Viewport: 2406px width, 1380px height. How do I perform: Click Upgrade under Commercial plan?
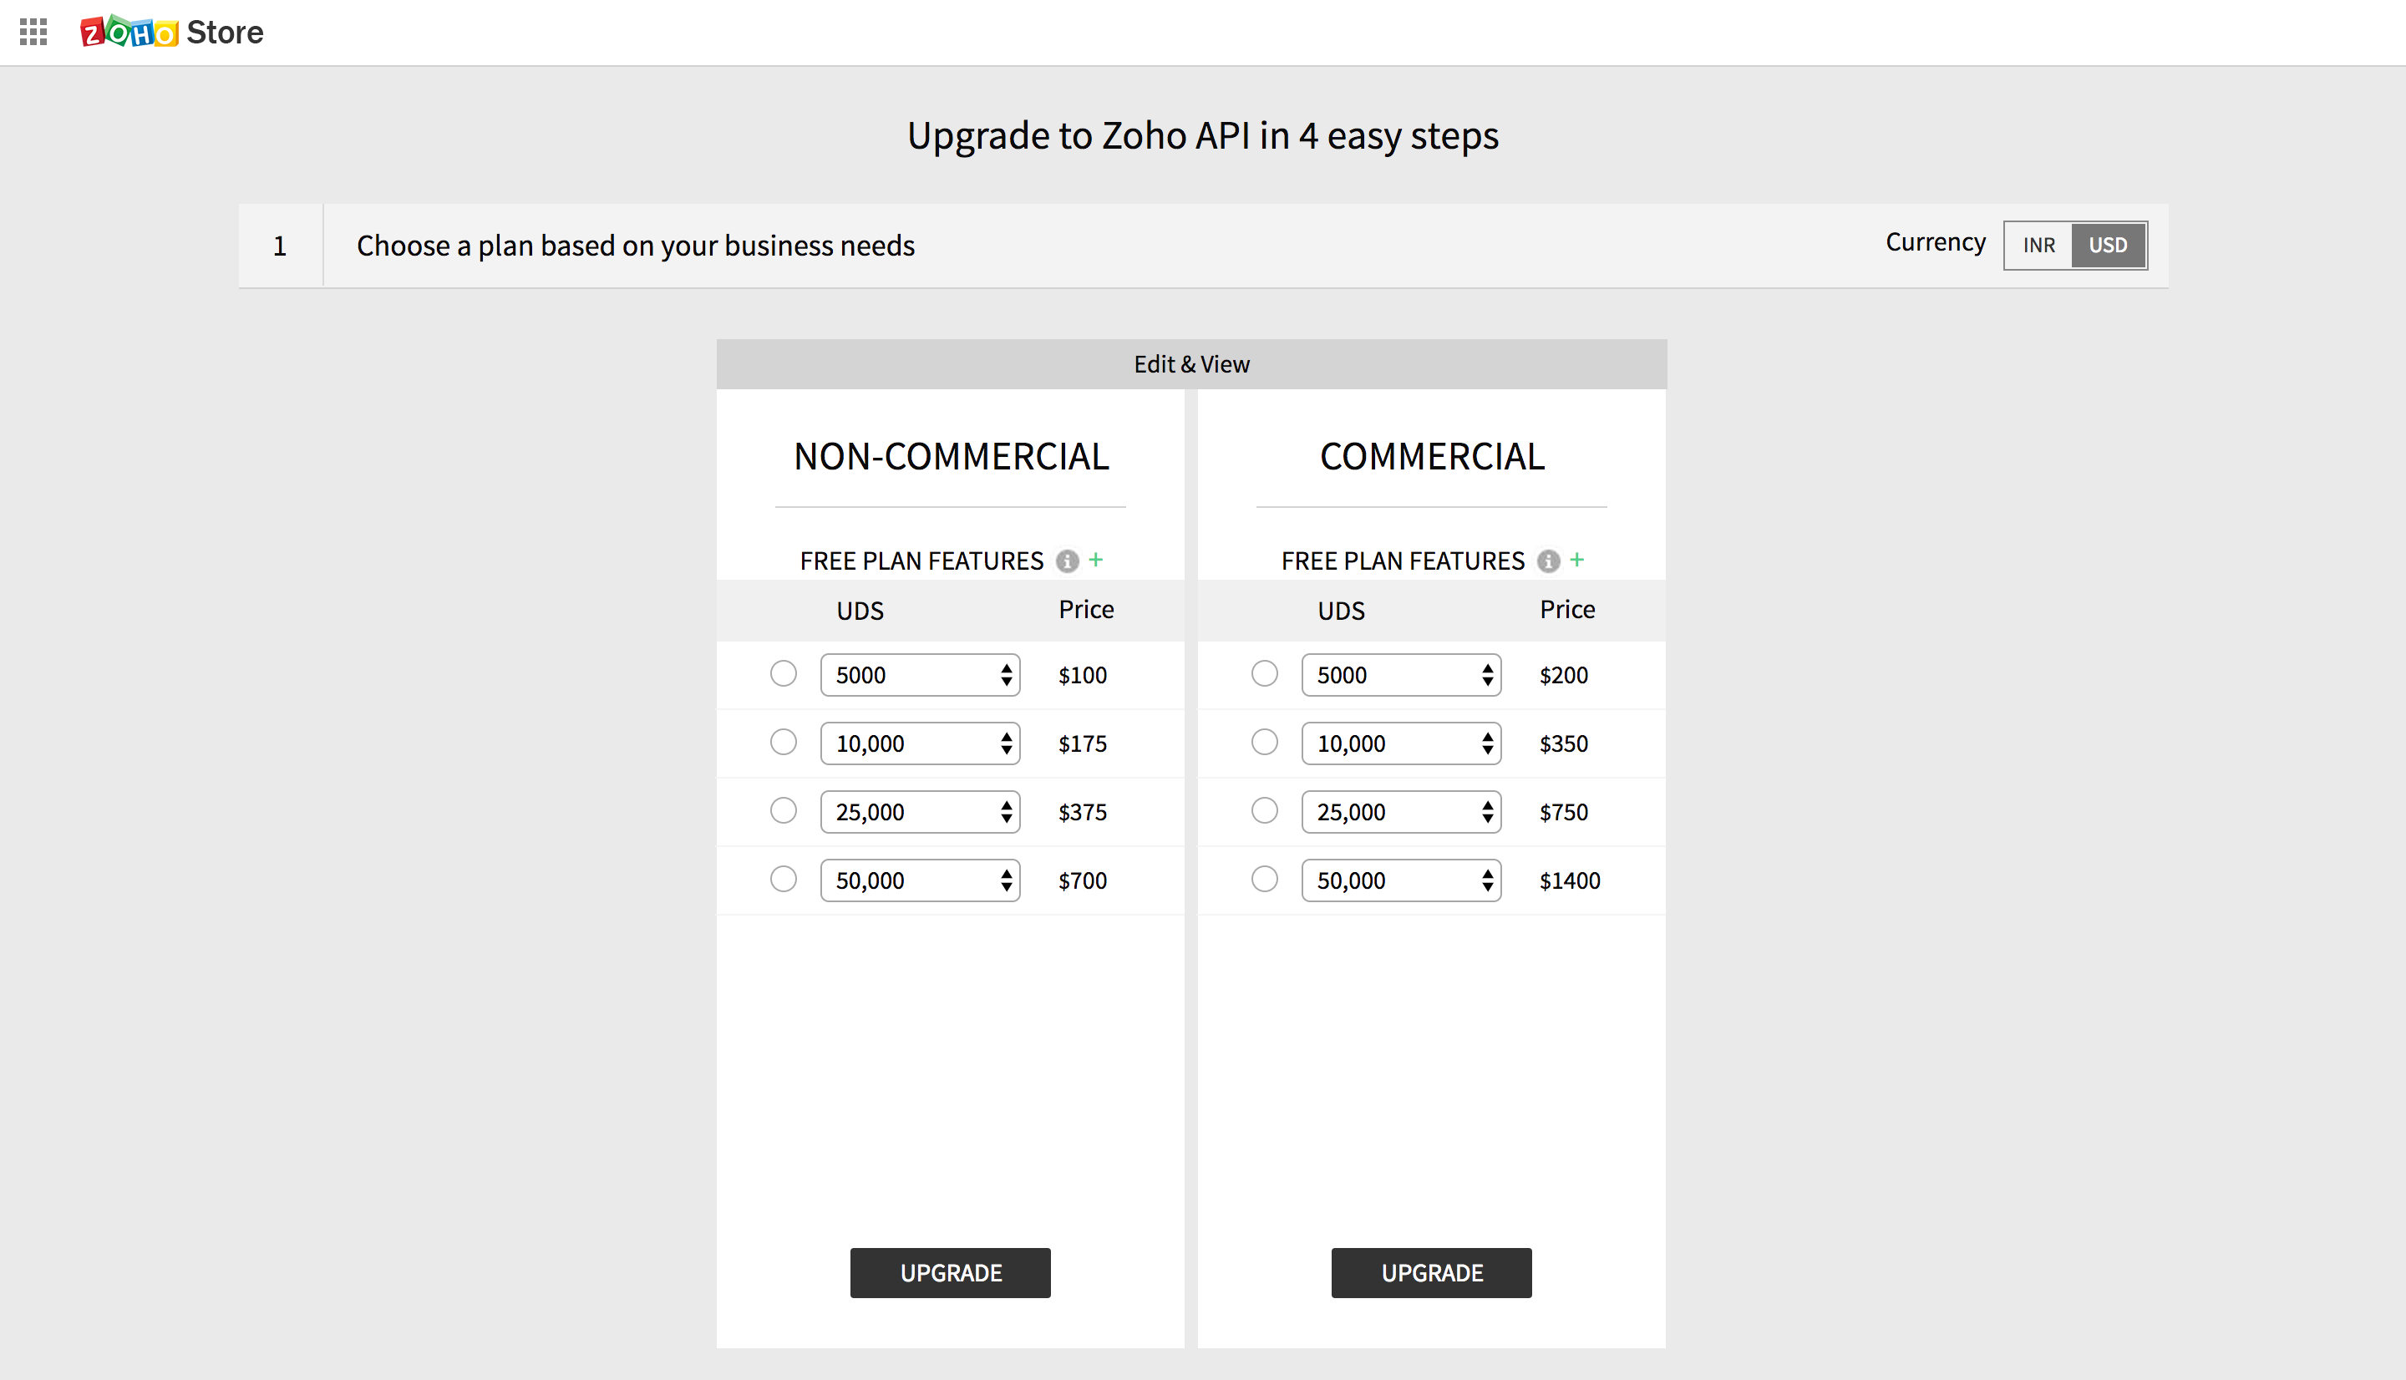[x=1432, y=1273]
